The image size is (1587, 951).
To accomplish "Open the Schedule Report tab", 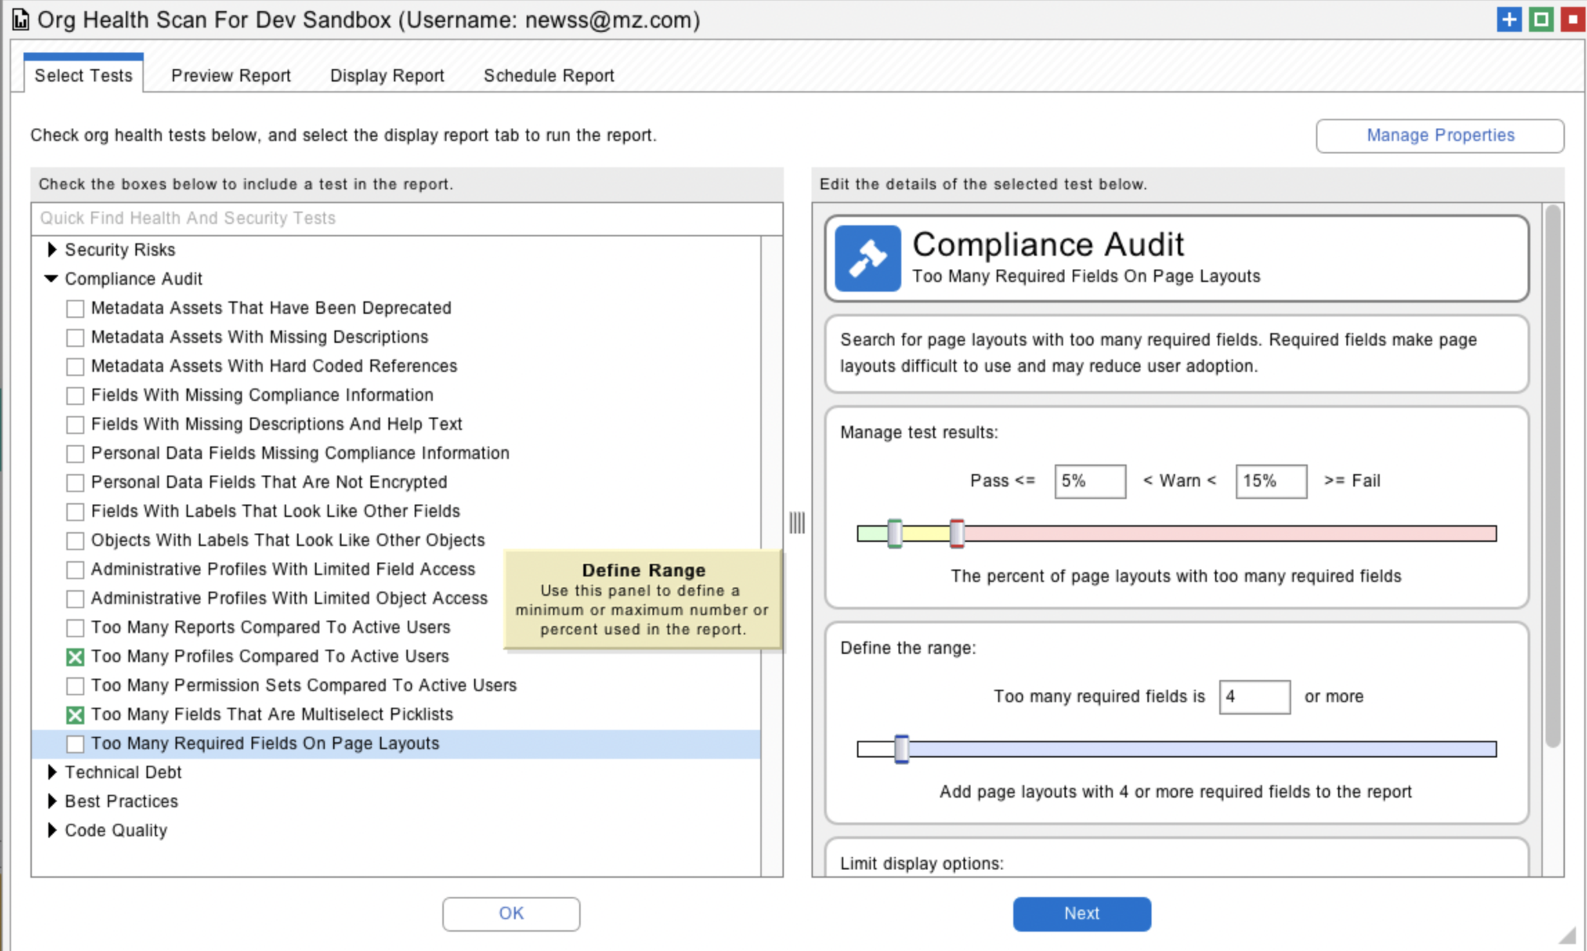I will [x=548, y=75].
